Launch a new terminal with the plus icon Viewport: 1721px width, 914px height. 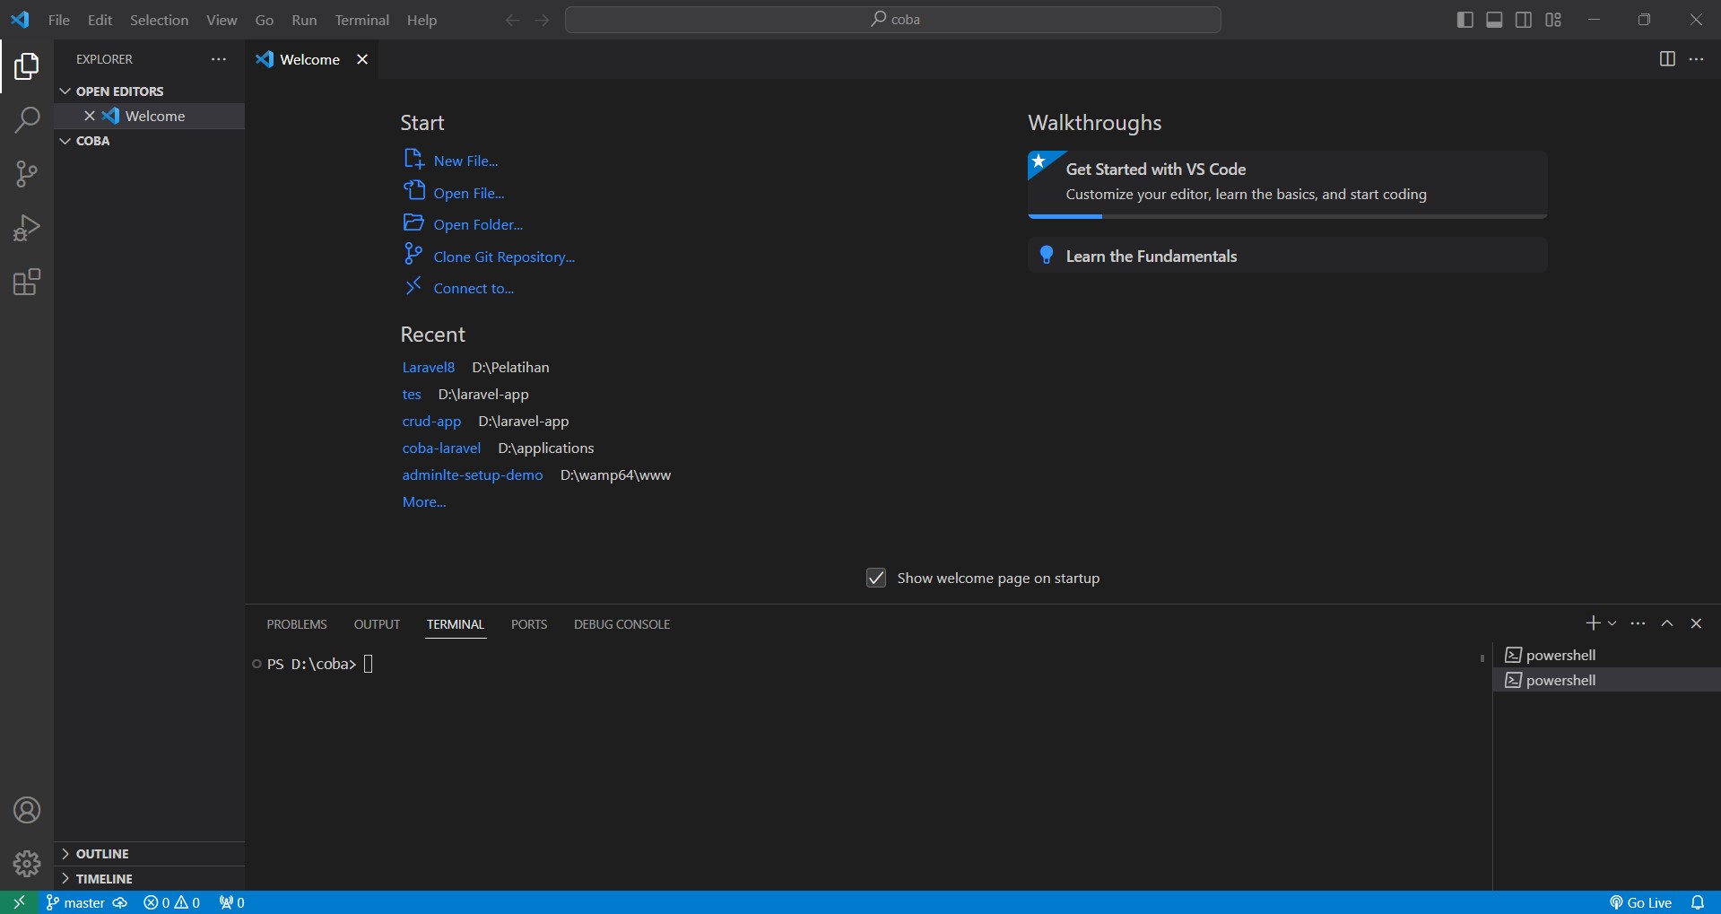[x=1592, y=622]
